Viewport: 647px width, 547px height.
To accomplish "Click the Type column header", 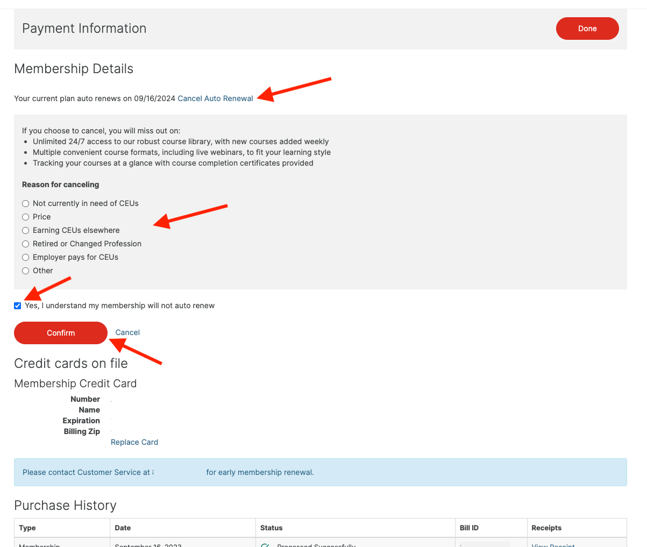I will pos(27,528).
